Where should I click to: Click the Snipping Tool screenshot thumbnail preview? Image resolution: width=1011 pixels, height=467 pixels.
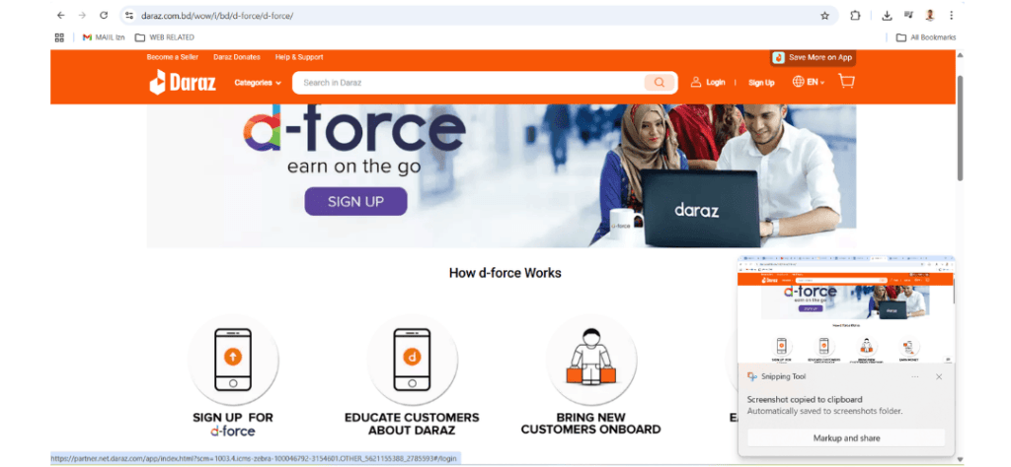pos(846,310)
